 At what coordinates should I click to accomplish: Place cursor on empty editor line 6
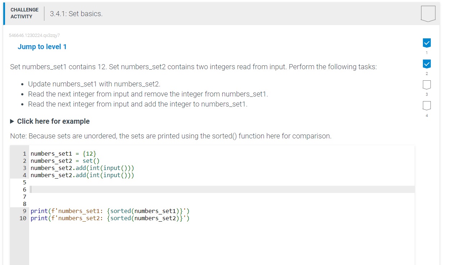222,189
